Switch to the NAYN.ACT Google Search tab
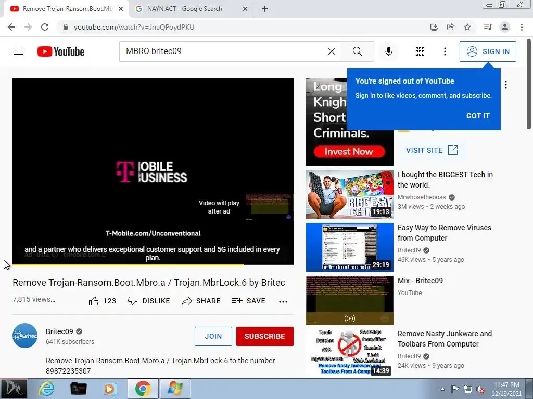 pyautogui.click(x=185, y=9)
